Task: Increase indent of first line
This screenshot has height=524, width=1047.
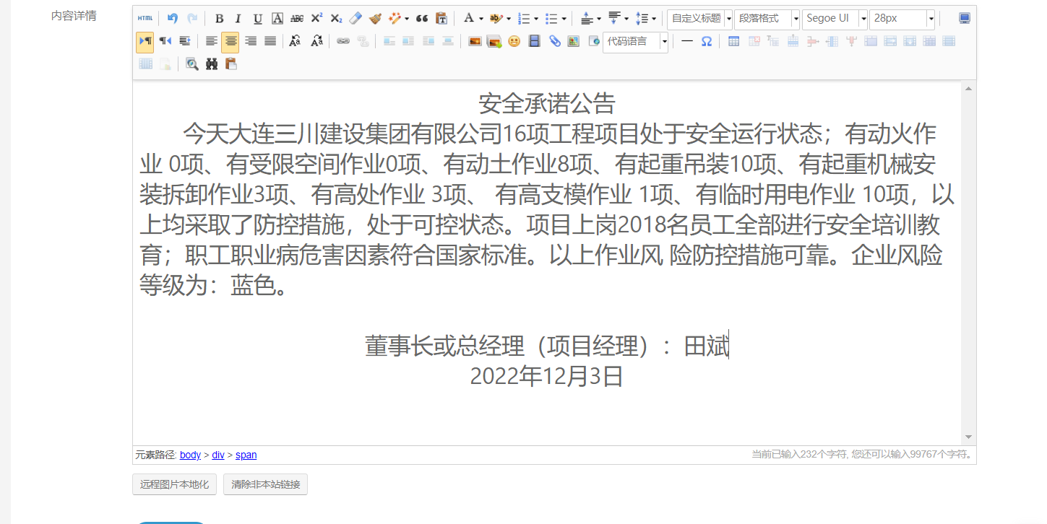Action: [x=184, y=41]
